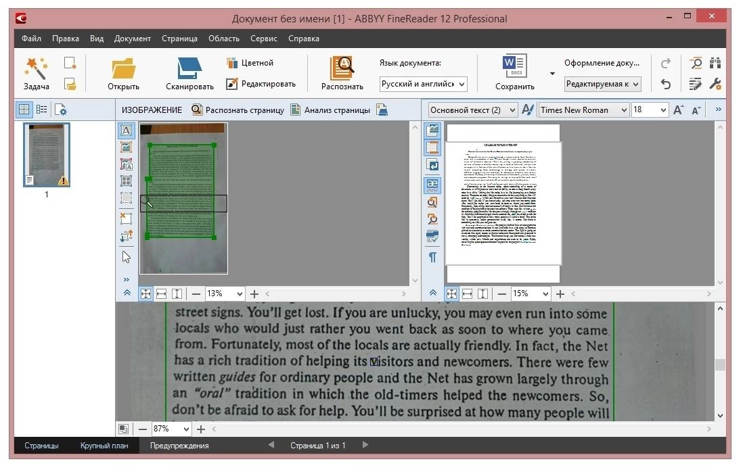Open Страница menu
This screenshot has width=743, height=472.
179,39
